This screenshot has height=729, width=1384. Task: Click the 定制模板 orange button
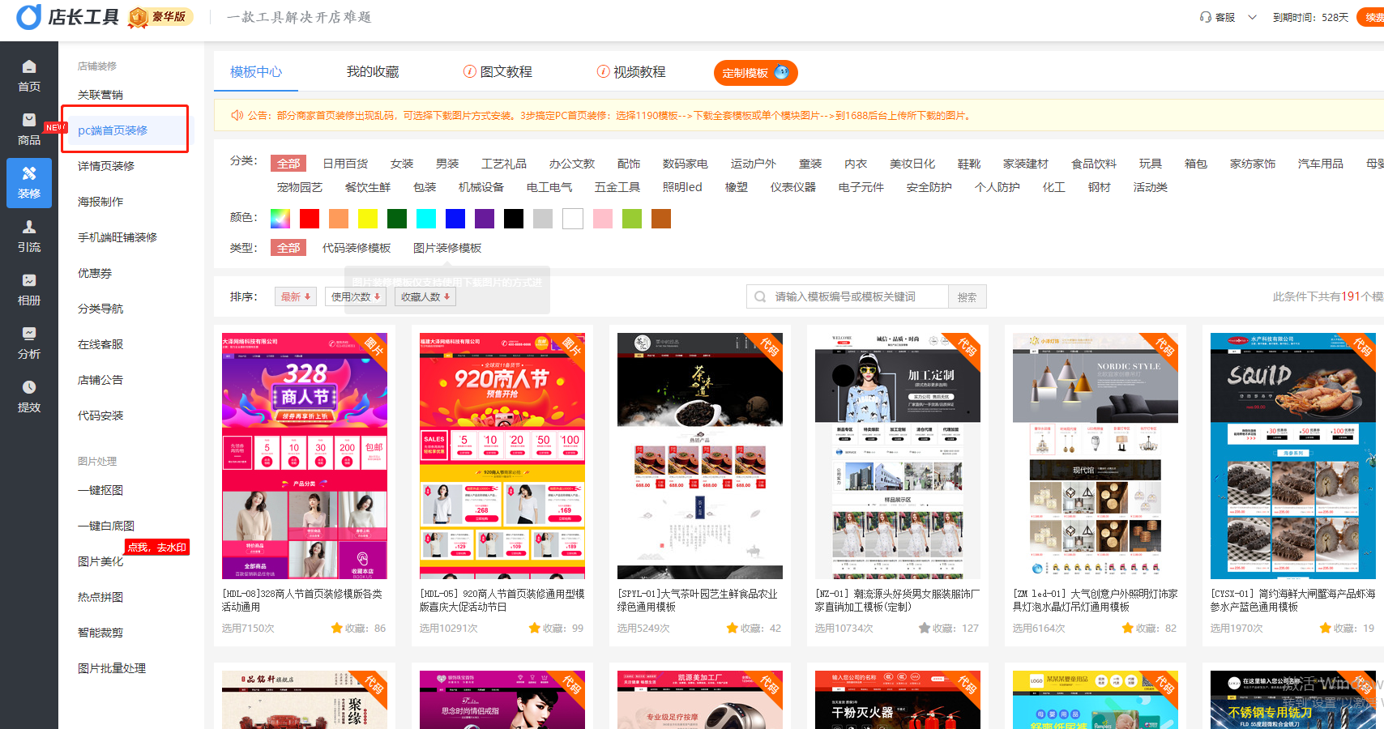click(755, 73)
